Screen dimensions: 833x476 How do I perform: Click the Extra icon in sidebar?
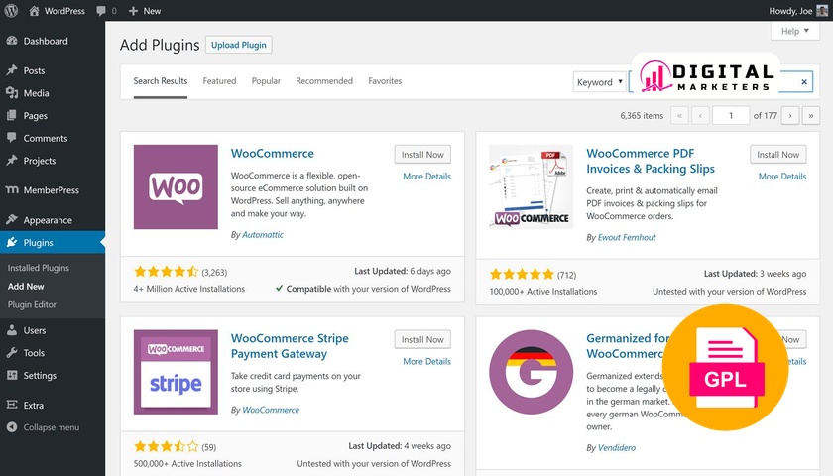(x=12, y=405)
